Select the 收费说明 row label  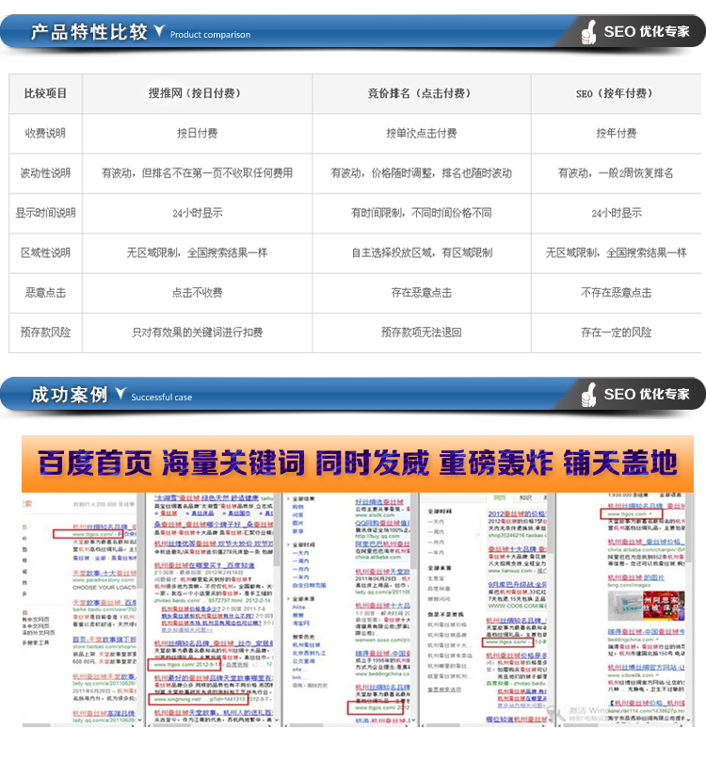tap(45, 133)
